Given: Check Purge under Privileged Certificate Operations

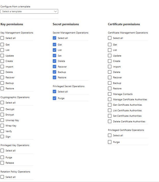Looking at the screenshot, I should [x=110, y=142].
